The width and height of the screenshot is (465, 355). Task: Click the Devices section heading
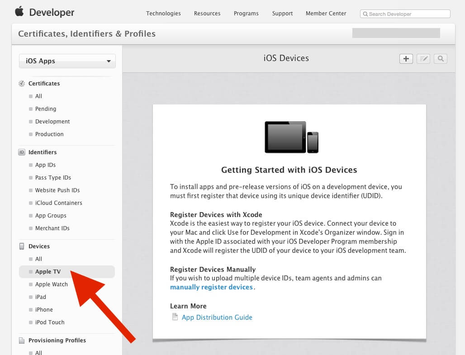pos(39,246)
